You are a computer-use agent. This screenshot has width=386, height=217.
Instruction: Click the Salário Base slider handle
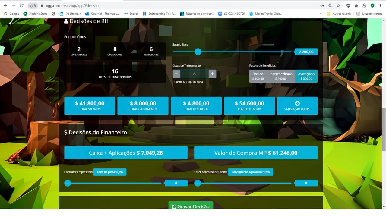(198, 52)
